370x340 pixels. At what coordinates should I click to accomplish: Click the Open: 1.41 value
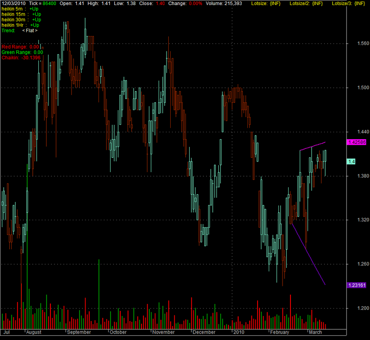[72, 4]
